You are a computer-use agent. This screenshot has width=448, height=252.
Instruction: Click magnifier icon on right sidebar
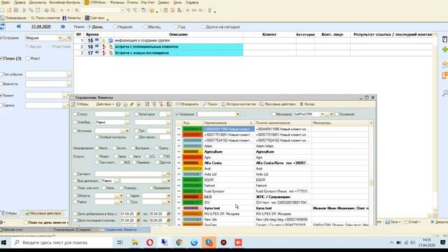tap(445, 93)
